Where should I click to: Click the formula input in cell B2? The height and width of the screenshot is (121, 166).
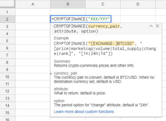click(81, 19)
